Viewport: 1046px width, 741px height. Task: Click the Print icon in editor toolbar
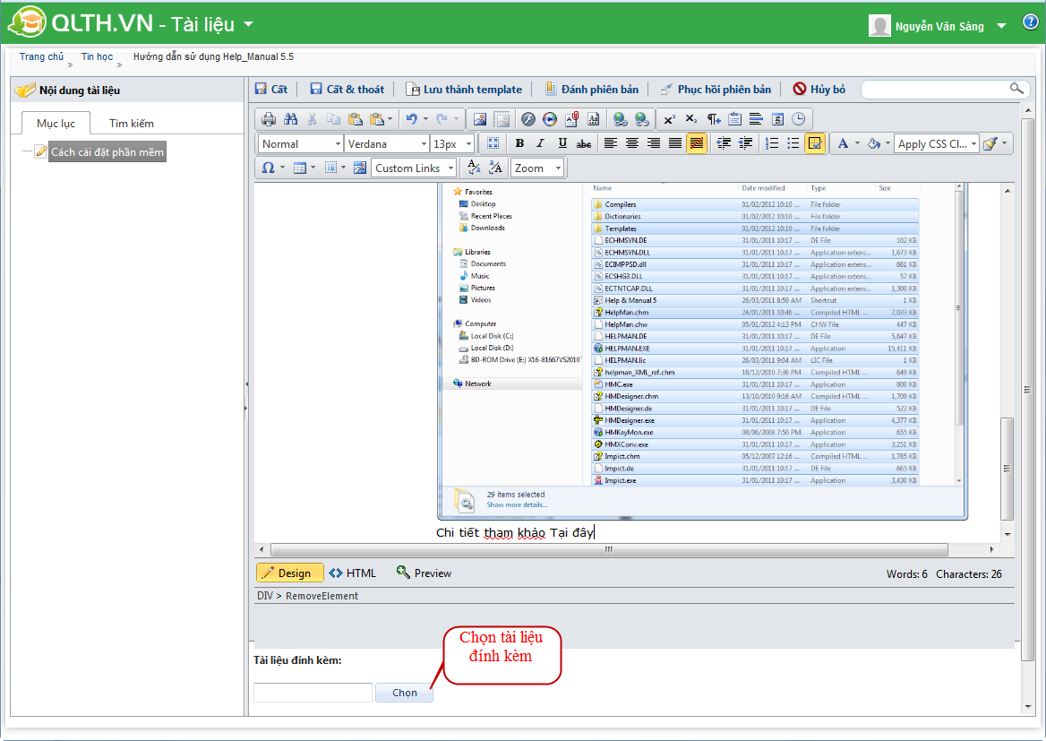point(268,119)
